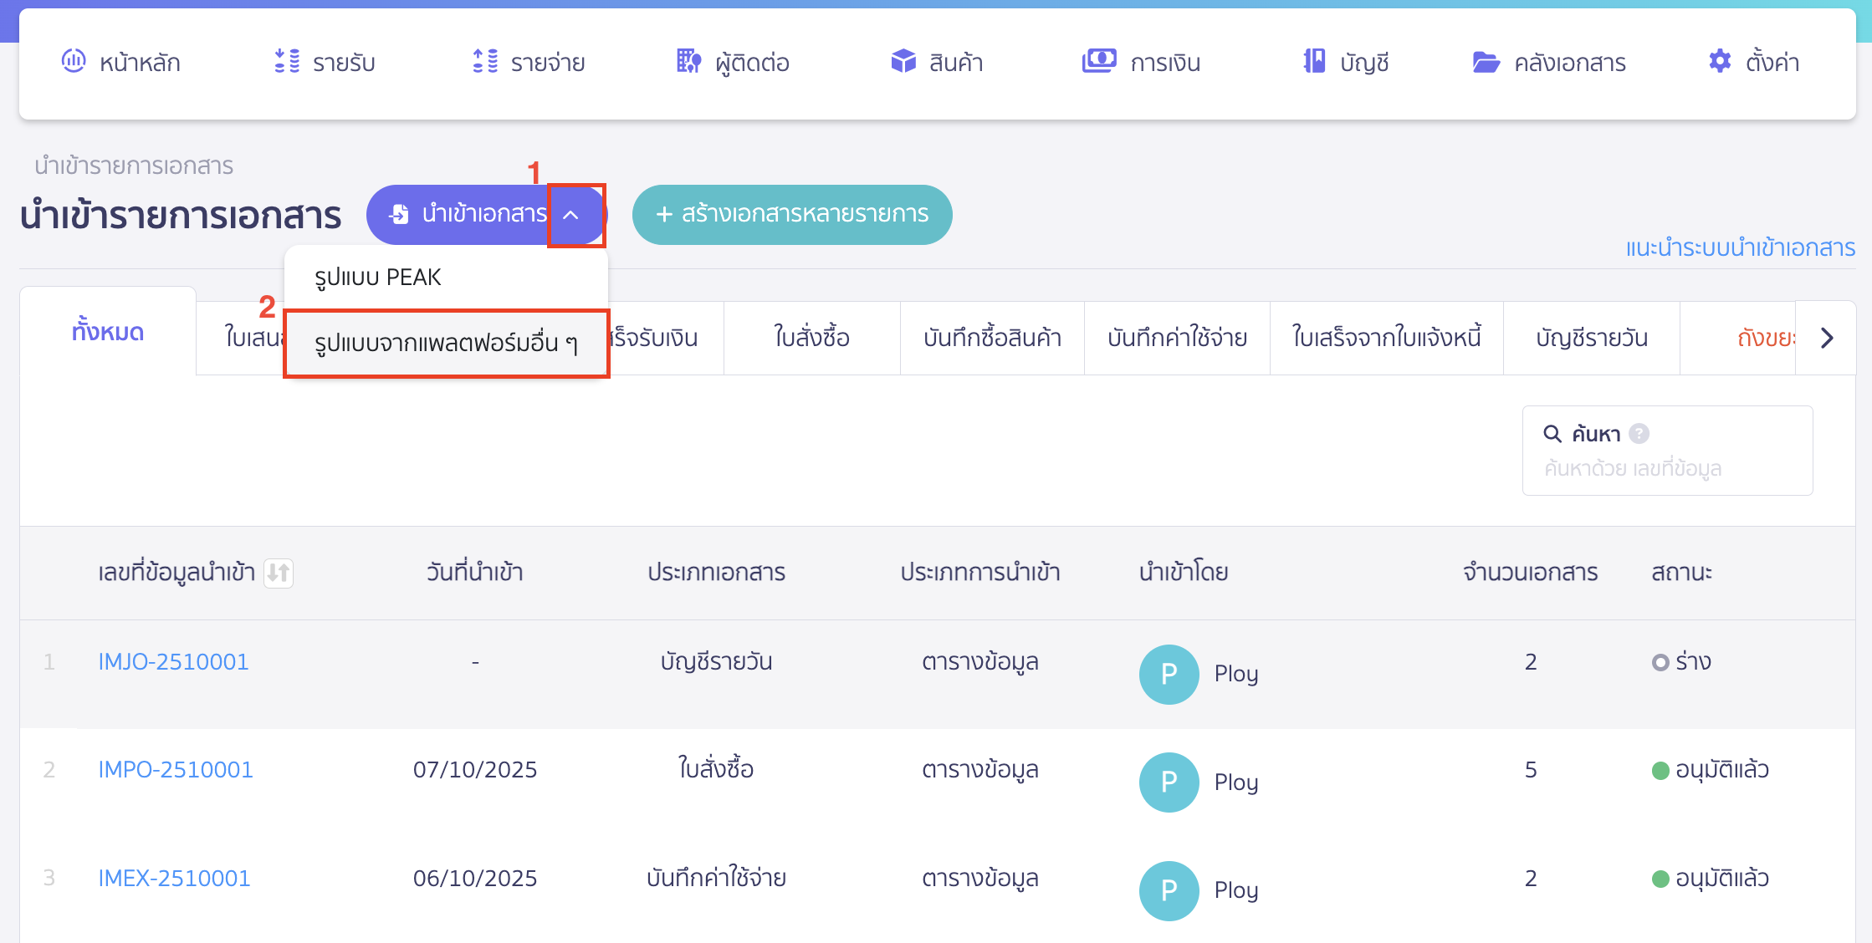Viewport: 1872px width, 943px height.
Task: Select the รายรับ income icon
Action: click(286, 61)
